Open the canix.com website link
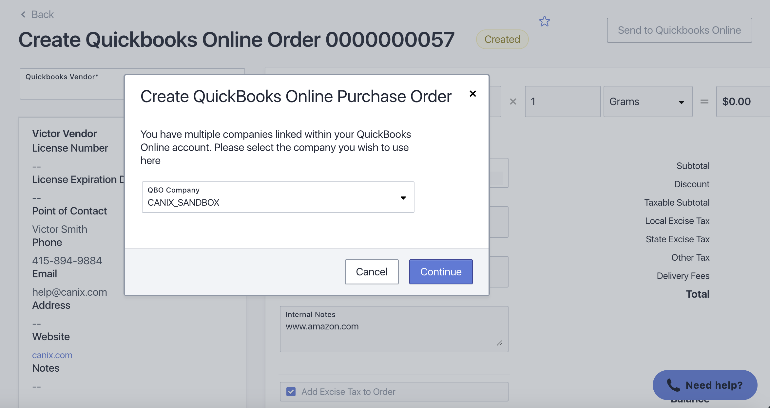Image resolution: width=770 pixels, height=408 pixels. click(x=52, y=355)
